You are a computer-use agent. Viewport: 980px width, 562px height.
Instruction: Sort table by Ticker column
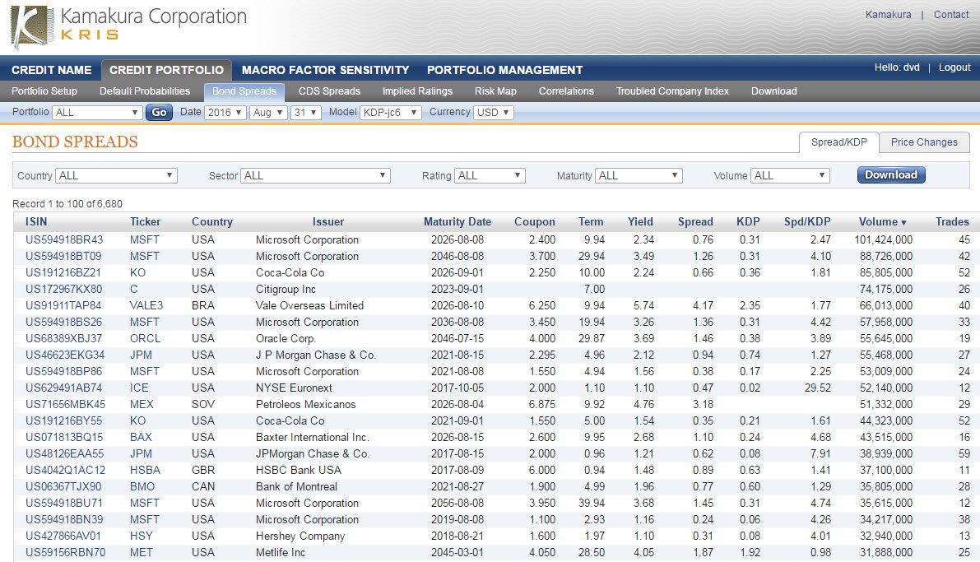pos(145,221)
